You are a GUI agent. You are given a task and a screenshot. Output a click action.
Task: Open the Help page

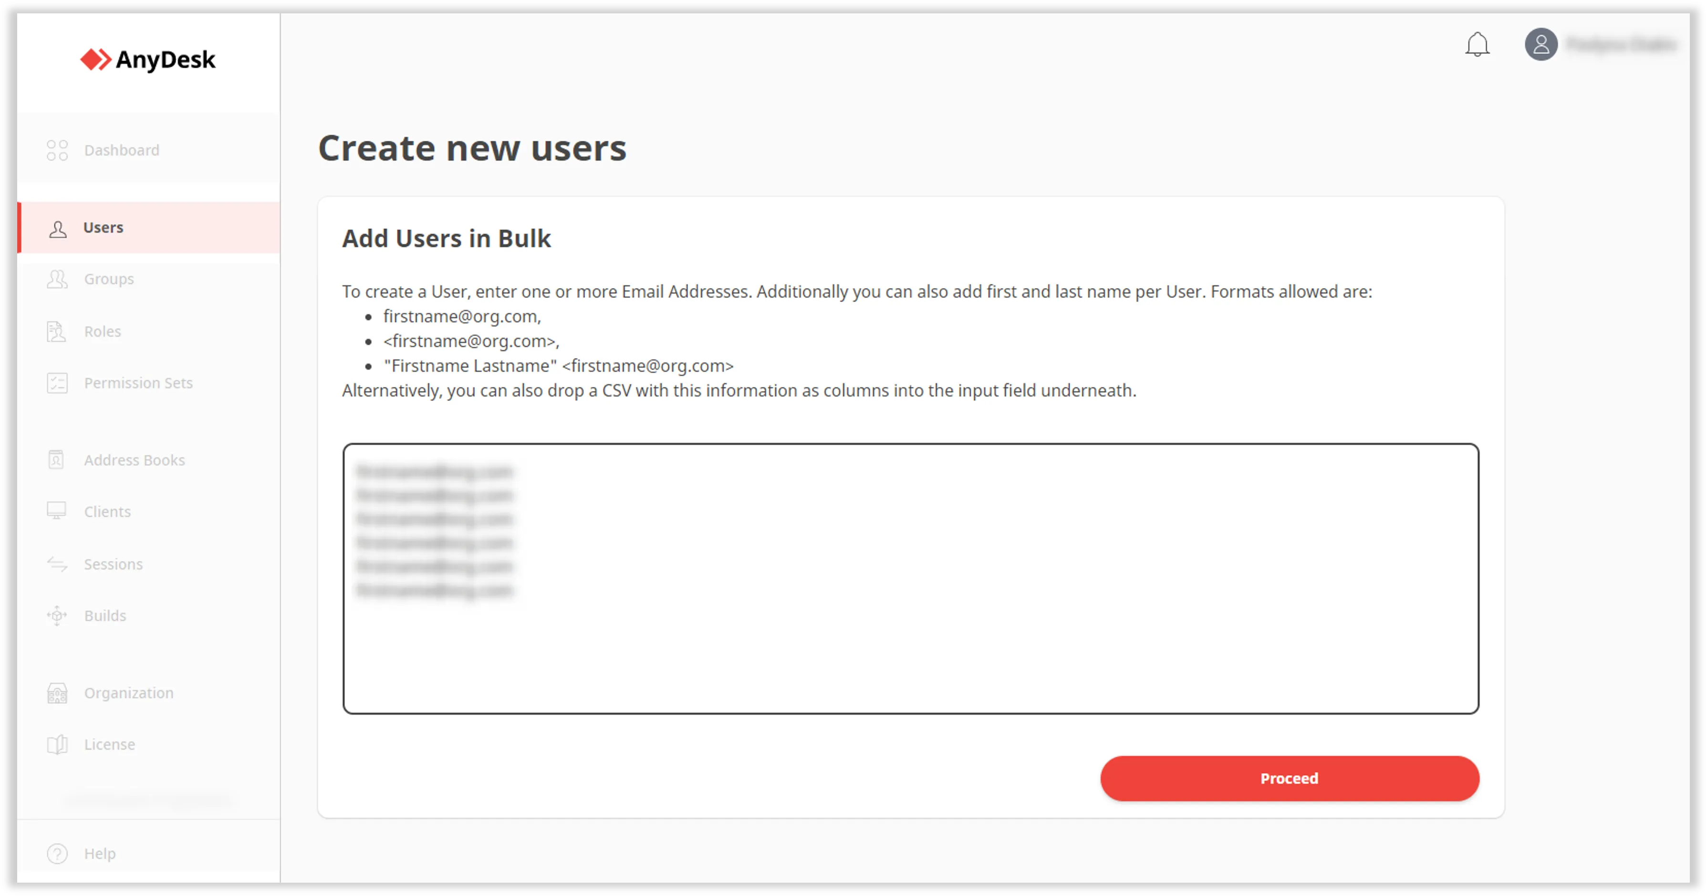[99, 854]
